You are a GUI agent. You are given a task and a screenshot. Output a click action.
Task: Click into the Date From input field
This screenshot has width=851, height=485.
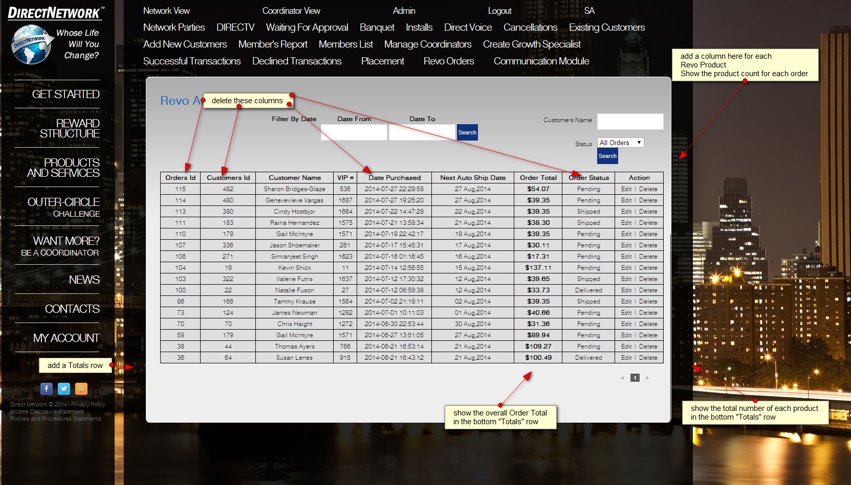354,132
